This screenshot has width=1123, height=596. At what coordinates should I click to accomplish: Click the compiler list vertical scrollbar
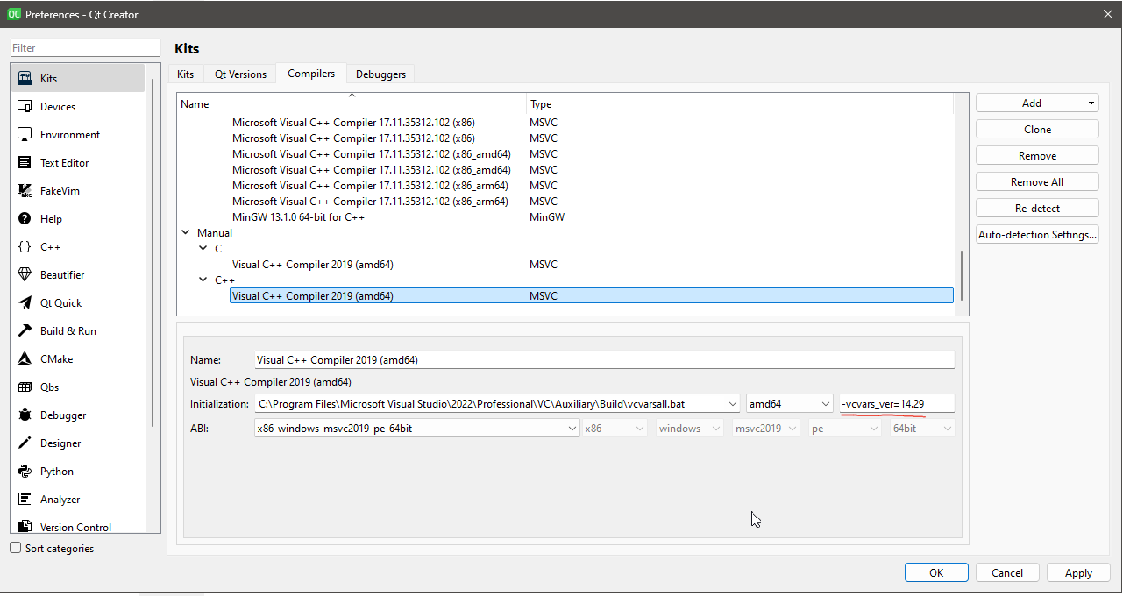[x=961, y=275]
